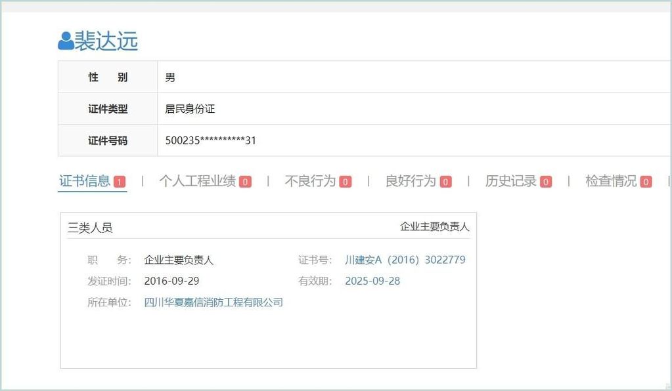Click the 0 badge next to 检查情况
The image size is (672, 391).
point(646,182)
